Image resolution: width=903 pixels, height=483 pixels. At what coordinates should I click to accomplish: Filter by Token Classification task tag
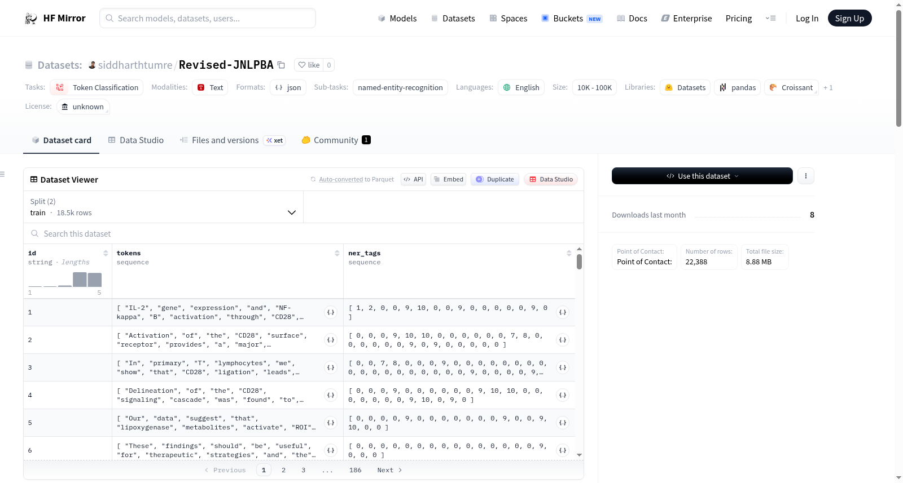coord(97,87)
